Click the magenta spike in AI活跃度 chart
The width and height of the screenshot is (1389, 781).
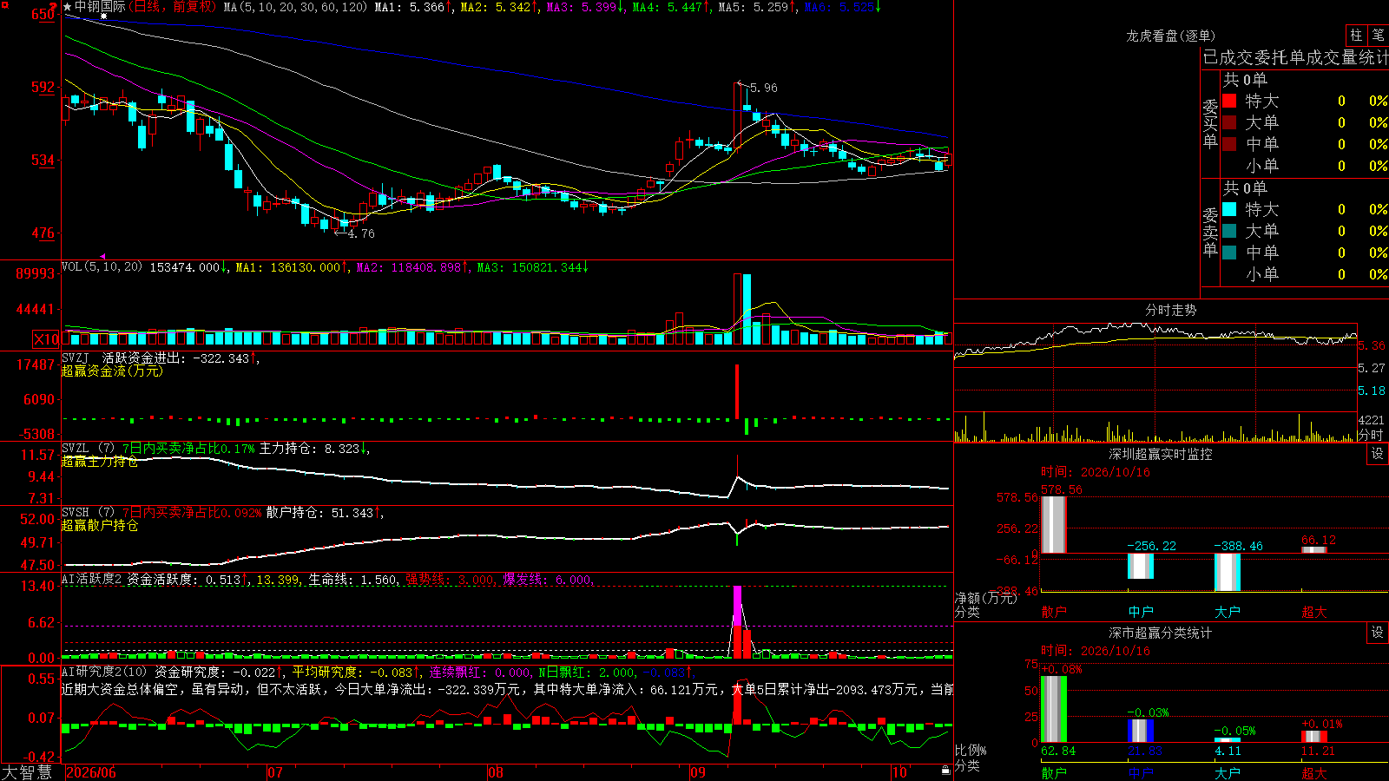pyautogui.click(x=738, y=606)
